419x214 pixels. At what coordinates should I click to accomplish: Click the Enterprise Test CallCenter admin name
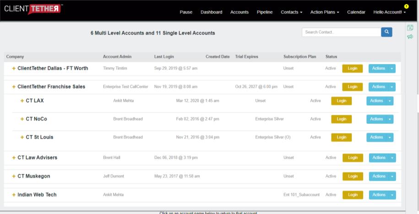[x=125, y=87]
